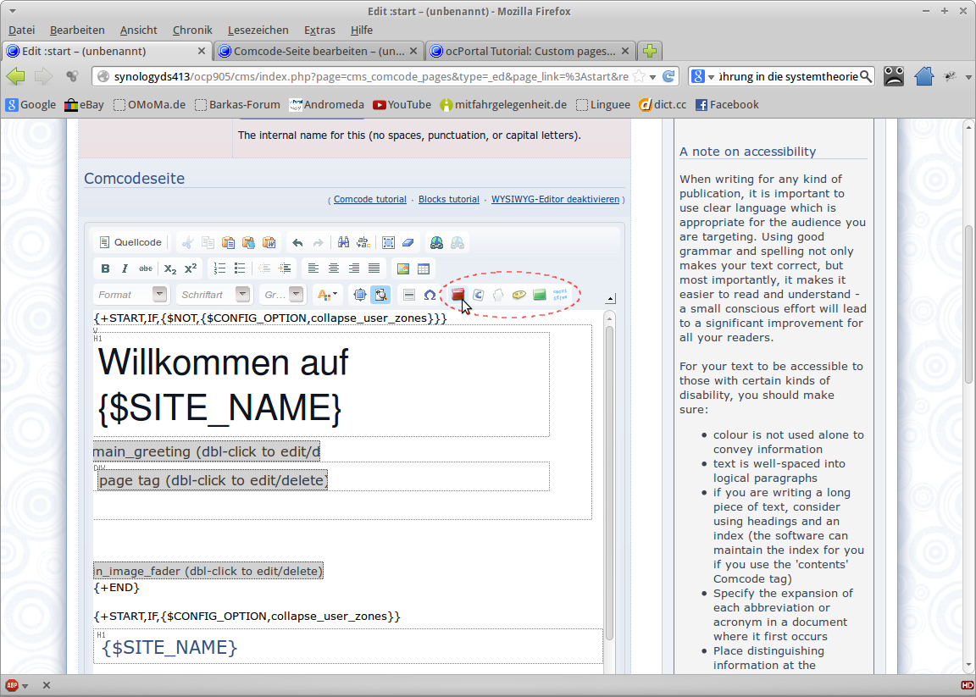Viewport: 976px width, 697px height.
Task: Open the Comcode tutorial link
Action: pos(369,200)
